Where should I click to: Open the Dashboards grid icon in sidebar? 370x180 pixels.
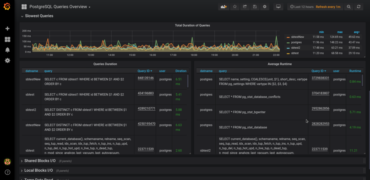(7, 39)
